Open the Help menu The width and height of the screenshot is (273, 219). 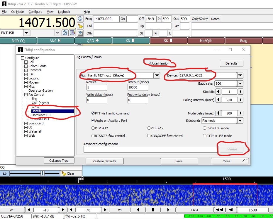[x=87, y=12]
